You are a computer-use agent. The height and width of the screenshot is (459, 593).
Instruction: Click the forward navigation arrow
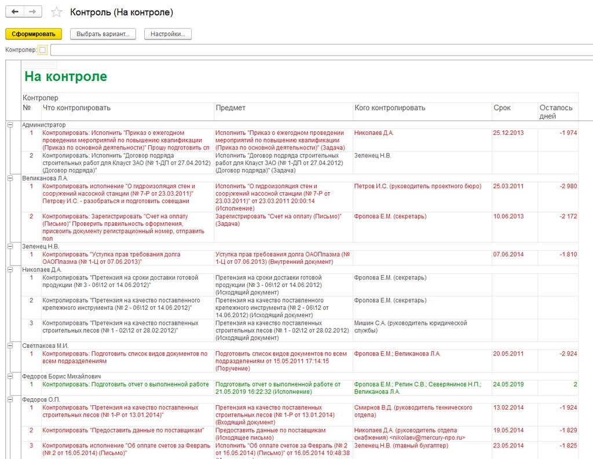coord(32,12)
